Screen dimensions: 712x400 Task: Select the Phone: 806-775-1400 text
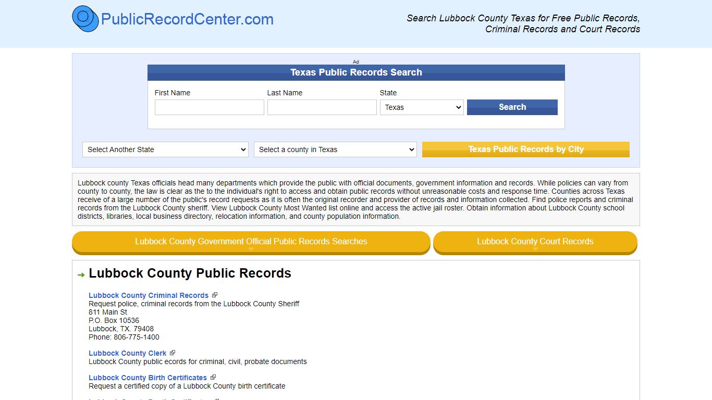click(x=124, y=337)
